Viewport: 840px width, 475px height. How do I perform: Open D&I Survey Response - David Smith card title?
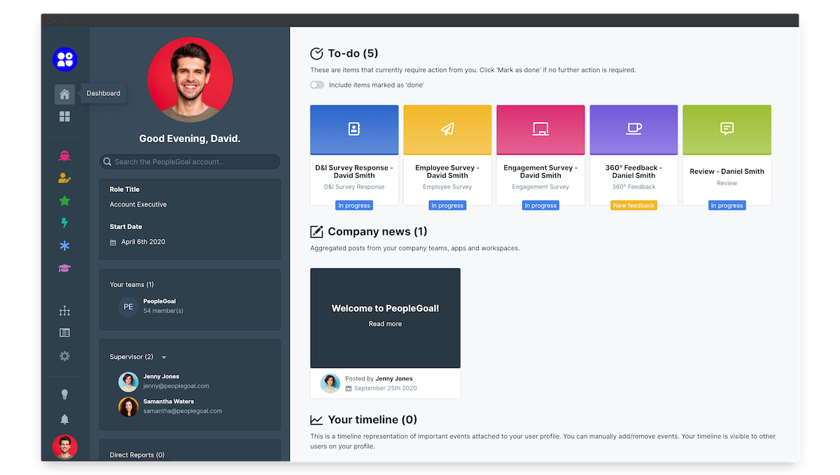click(354, 172)
